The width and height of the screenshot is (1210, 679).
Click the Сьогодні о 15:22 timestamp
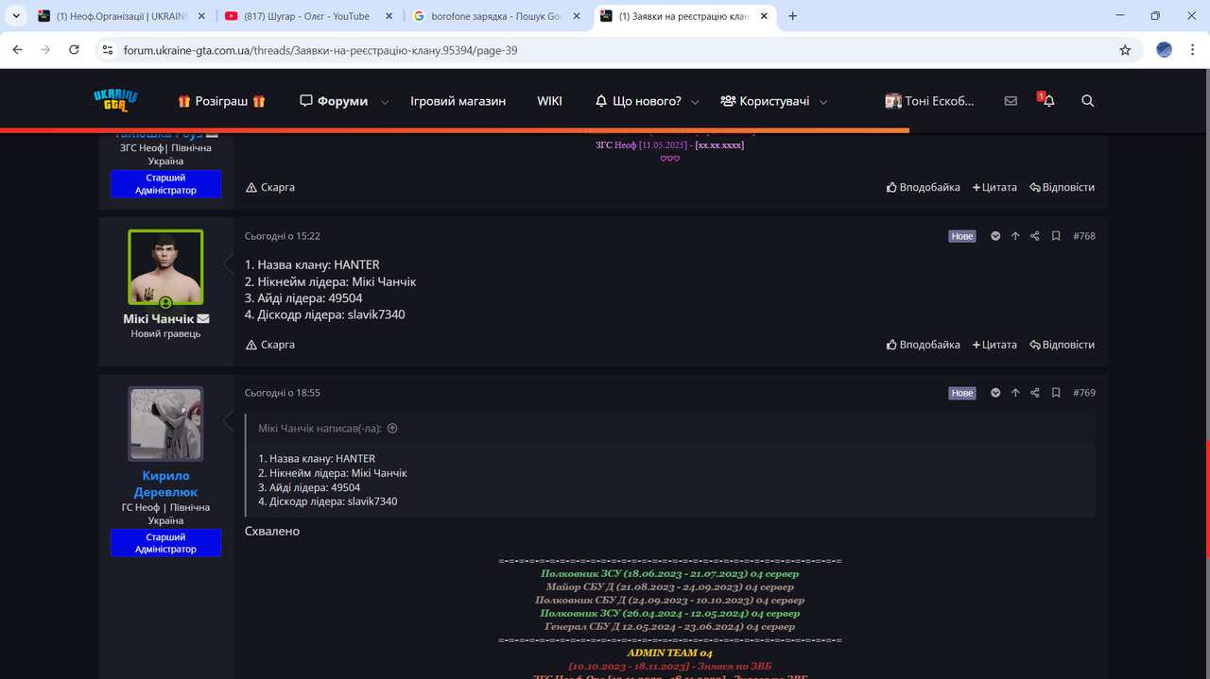pos(283,236)
